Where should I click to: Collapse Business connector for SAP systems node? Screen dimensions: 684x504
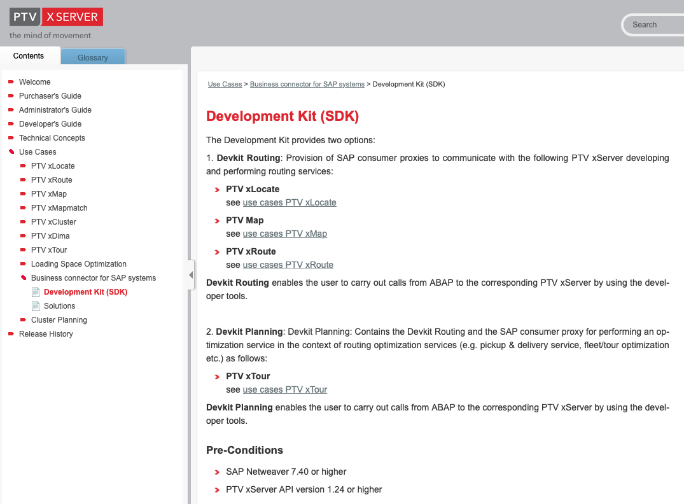(24, 278)
